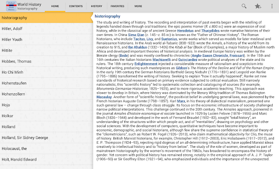Open the 'Holocaust, the' entry
The width and height of the screenshot is (279, 169).
(46, 149)
